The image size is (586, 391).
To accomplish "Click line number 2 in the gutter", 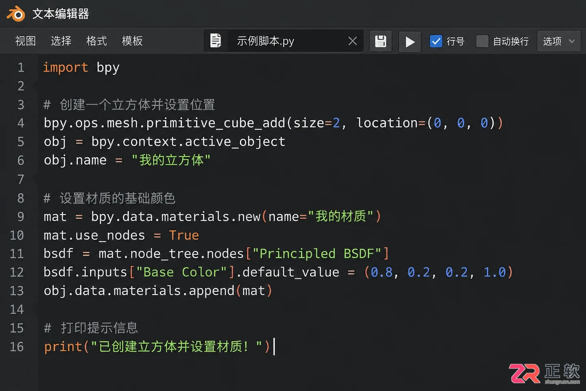I will pos(21,86).
